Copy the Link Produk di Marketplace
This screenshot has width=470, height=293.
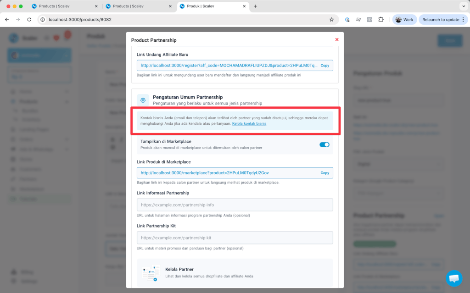click(325, 173)
